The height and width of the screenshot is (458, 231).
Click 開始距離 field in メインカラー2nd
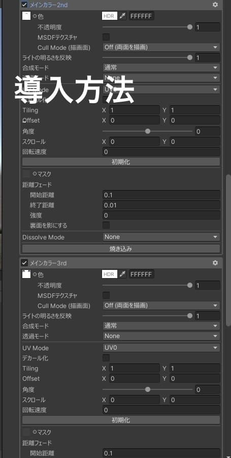pyautogui.click(x=161, y=195)
